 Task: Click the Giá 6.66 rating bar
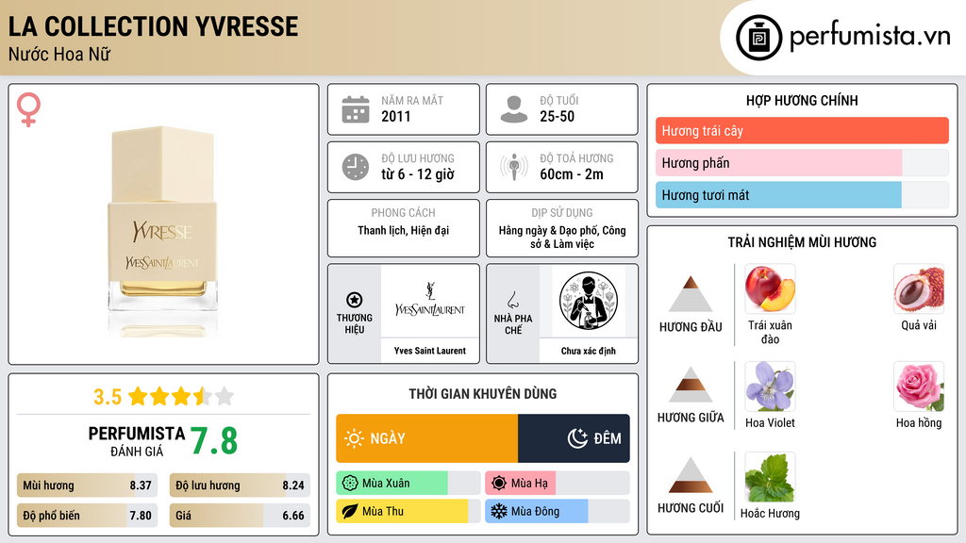click(x=240, y=516)
